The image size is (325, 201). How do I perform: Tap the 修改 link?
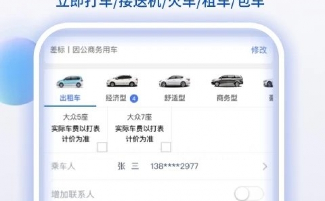pyautogui.click(x=259, y=50)
